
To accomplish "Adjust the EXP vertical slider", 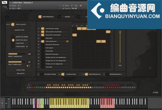I will (120, 47).
